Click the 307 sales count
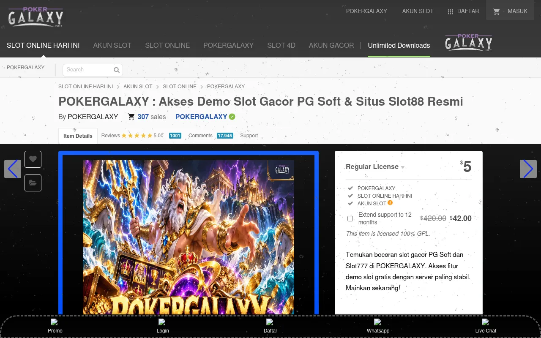541x338 pixels. click(147, 117)
